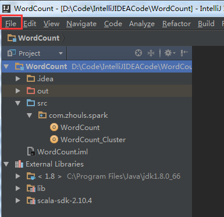Select the WordCount.iml file
Screen dimensions: 224x217
click(62, 152)
